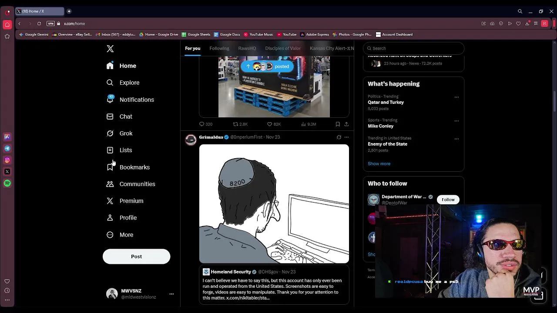Click the Post button
The width and height of the screenshot is (557, 313).
[x=136, y=256]
